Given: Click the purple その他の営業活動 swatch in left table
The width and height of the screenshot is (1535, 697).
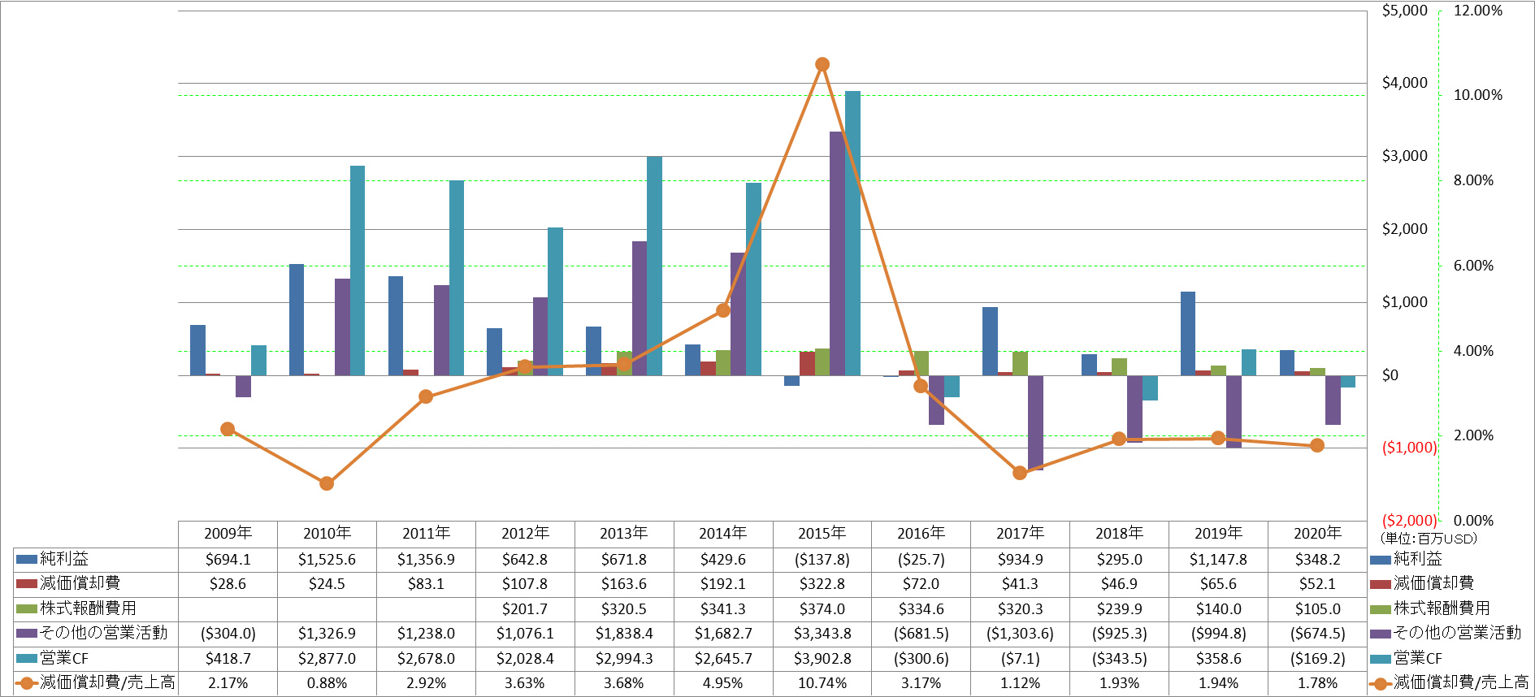Looking at the screenshot, I should 27,634.
